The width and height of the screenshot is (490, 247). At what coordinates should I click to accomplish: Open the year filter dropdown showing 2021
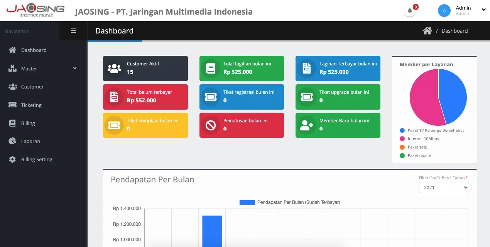tap(444, 187)
